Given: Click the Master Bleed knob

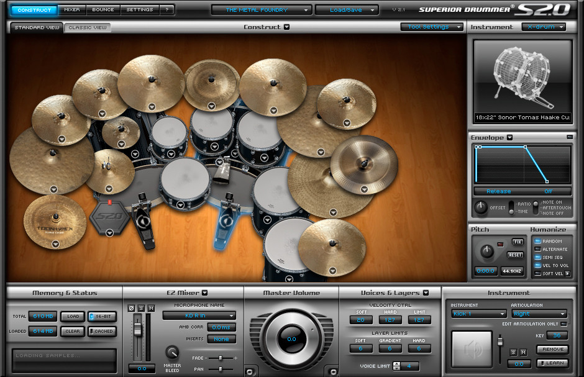Looking at the screenshot, I should (x=172, y=353).
